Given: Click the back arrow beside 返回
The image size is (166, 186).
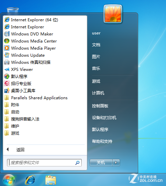Looking at the screenshot, I should coord(7,150).
